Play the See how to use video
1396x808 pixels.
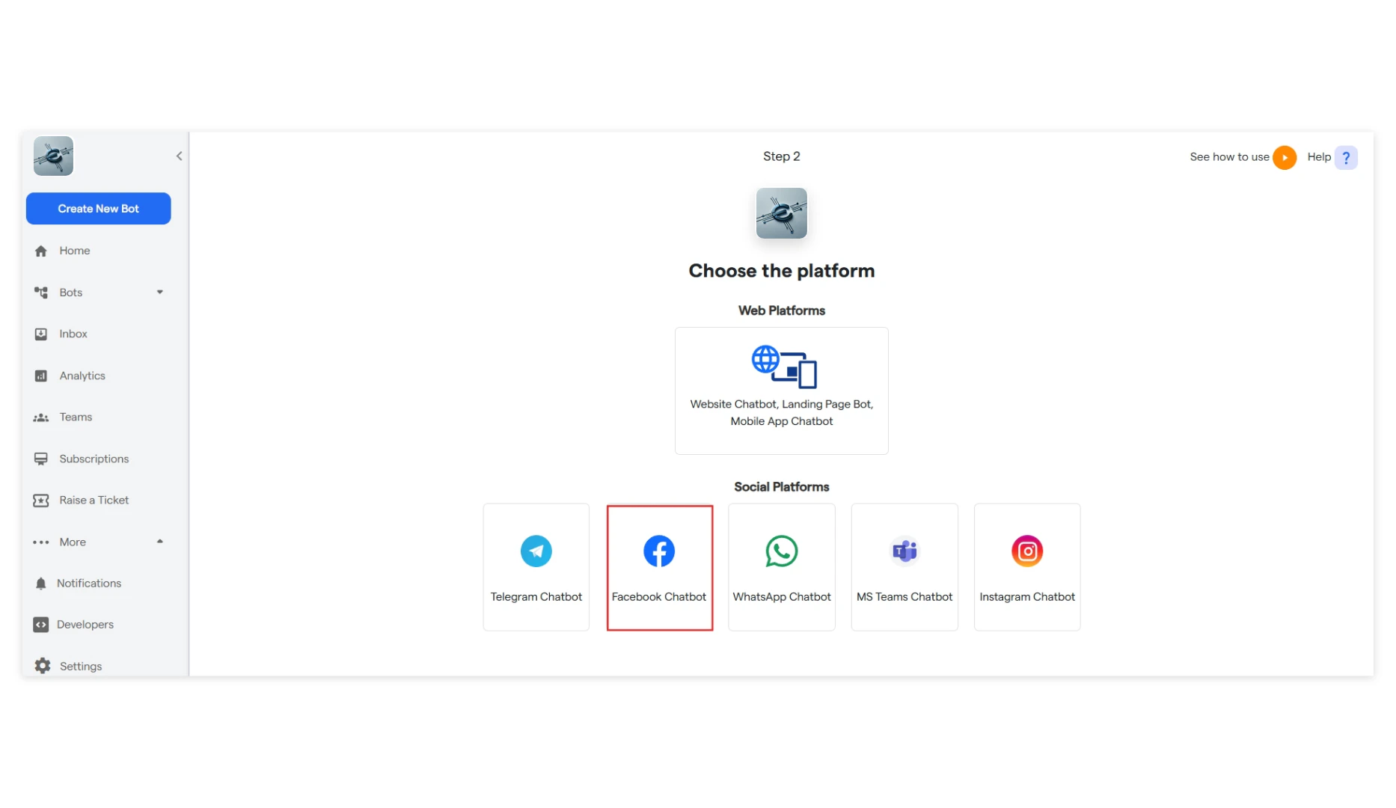pyautogui.click(x=1285, y=157)
